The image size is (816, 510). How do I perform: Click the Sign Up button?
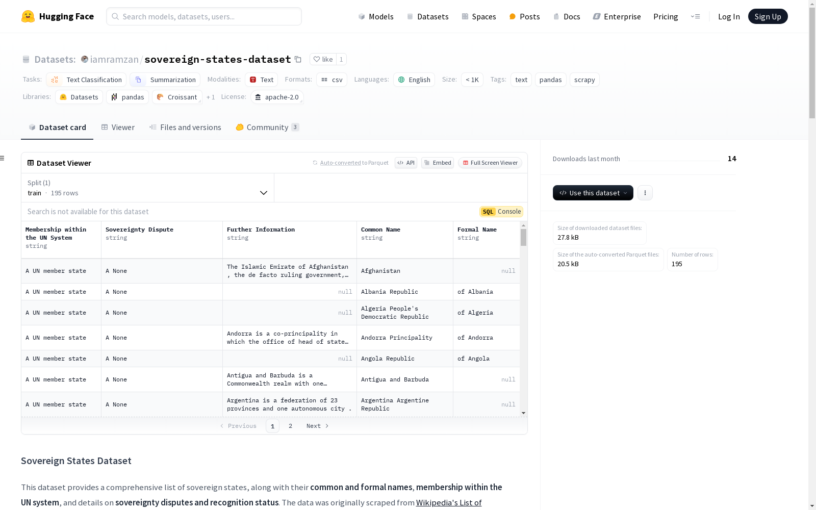point(768,16)
